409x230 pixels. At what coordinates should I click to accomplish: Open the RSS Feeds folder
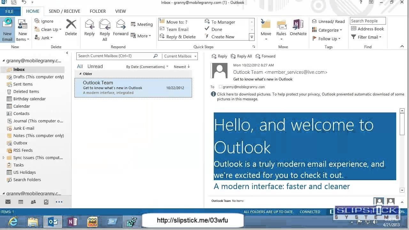pyautogui.click(x=20, y=150)
